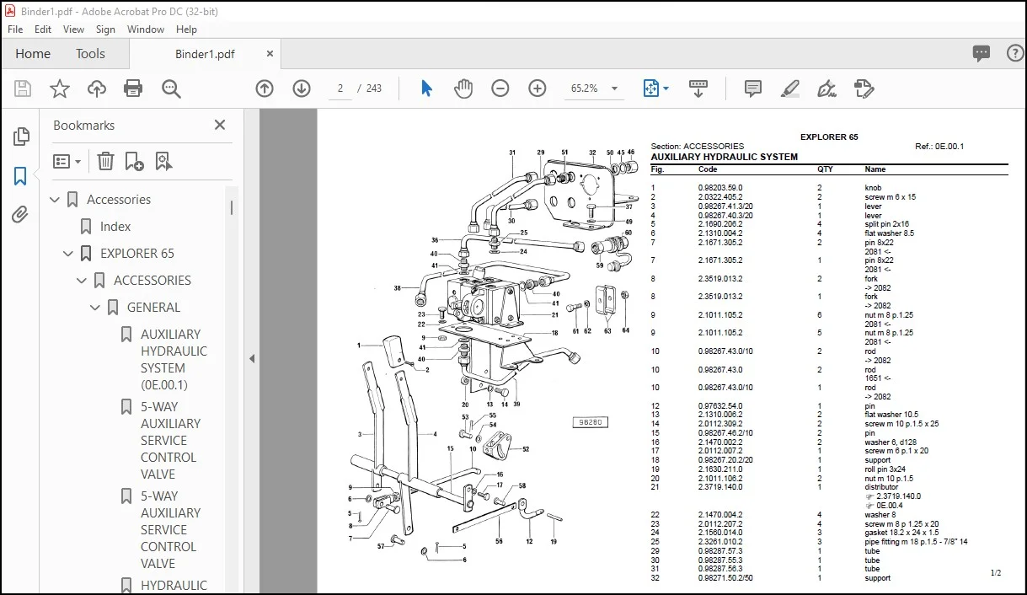Click the page number input field
1027x595 pixels.
(x=340, y=88)
